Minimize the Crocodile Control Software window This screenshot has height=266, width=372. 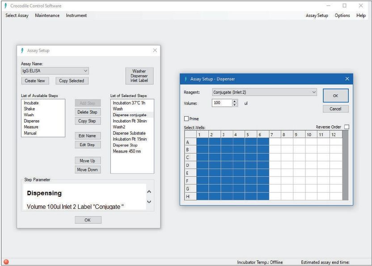[x=328, y=6]
